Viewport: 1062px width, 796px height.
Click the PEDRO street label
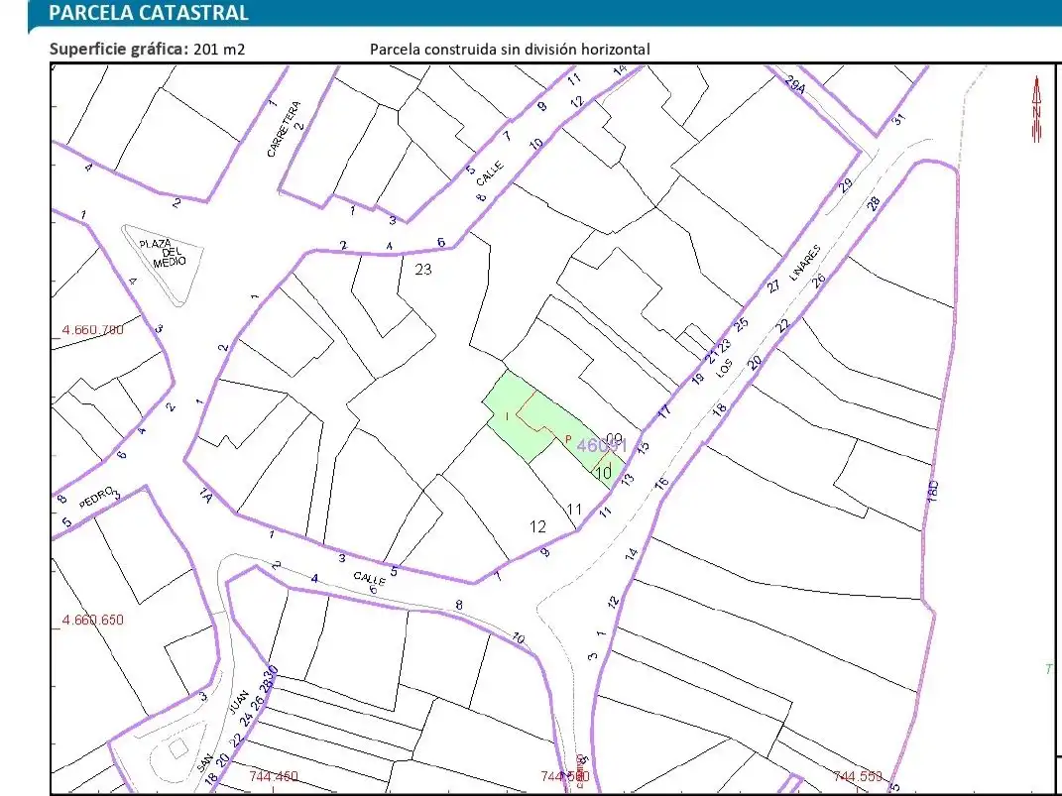point(96,498)
